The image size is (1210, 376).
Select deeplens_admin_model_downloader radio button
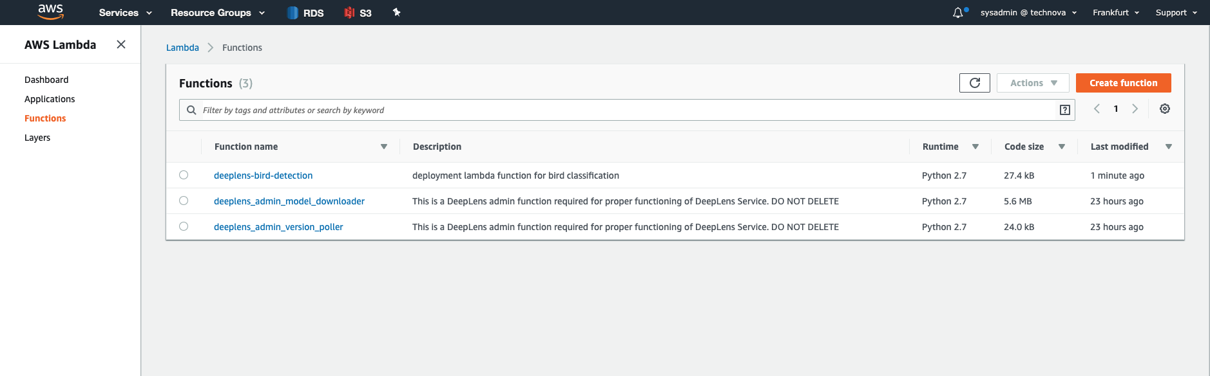pyautogui.click(x=184, y=201)
